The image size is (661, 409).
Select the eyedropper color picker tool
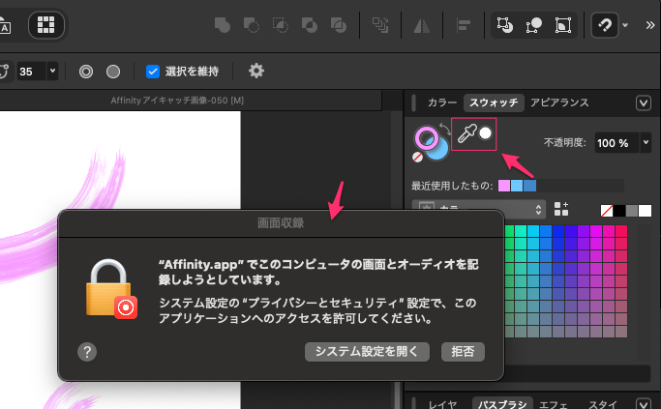click(x=466, y=136)
